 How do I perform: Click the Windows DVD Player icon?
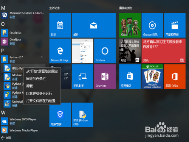pyautogui.click(x=5, y=121)
